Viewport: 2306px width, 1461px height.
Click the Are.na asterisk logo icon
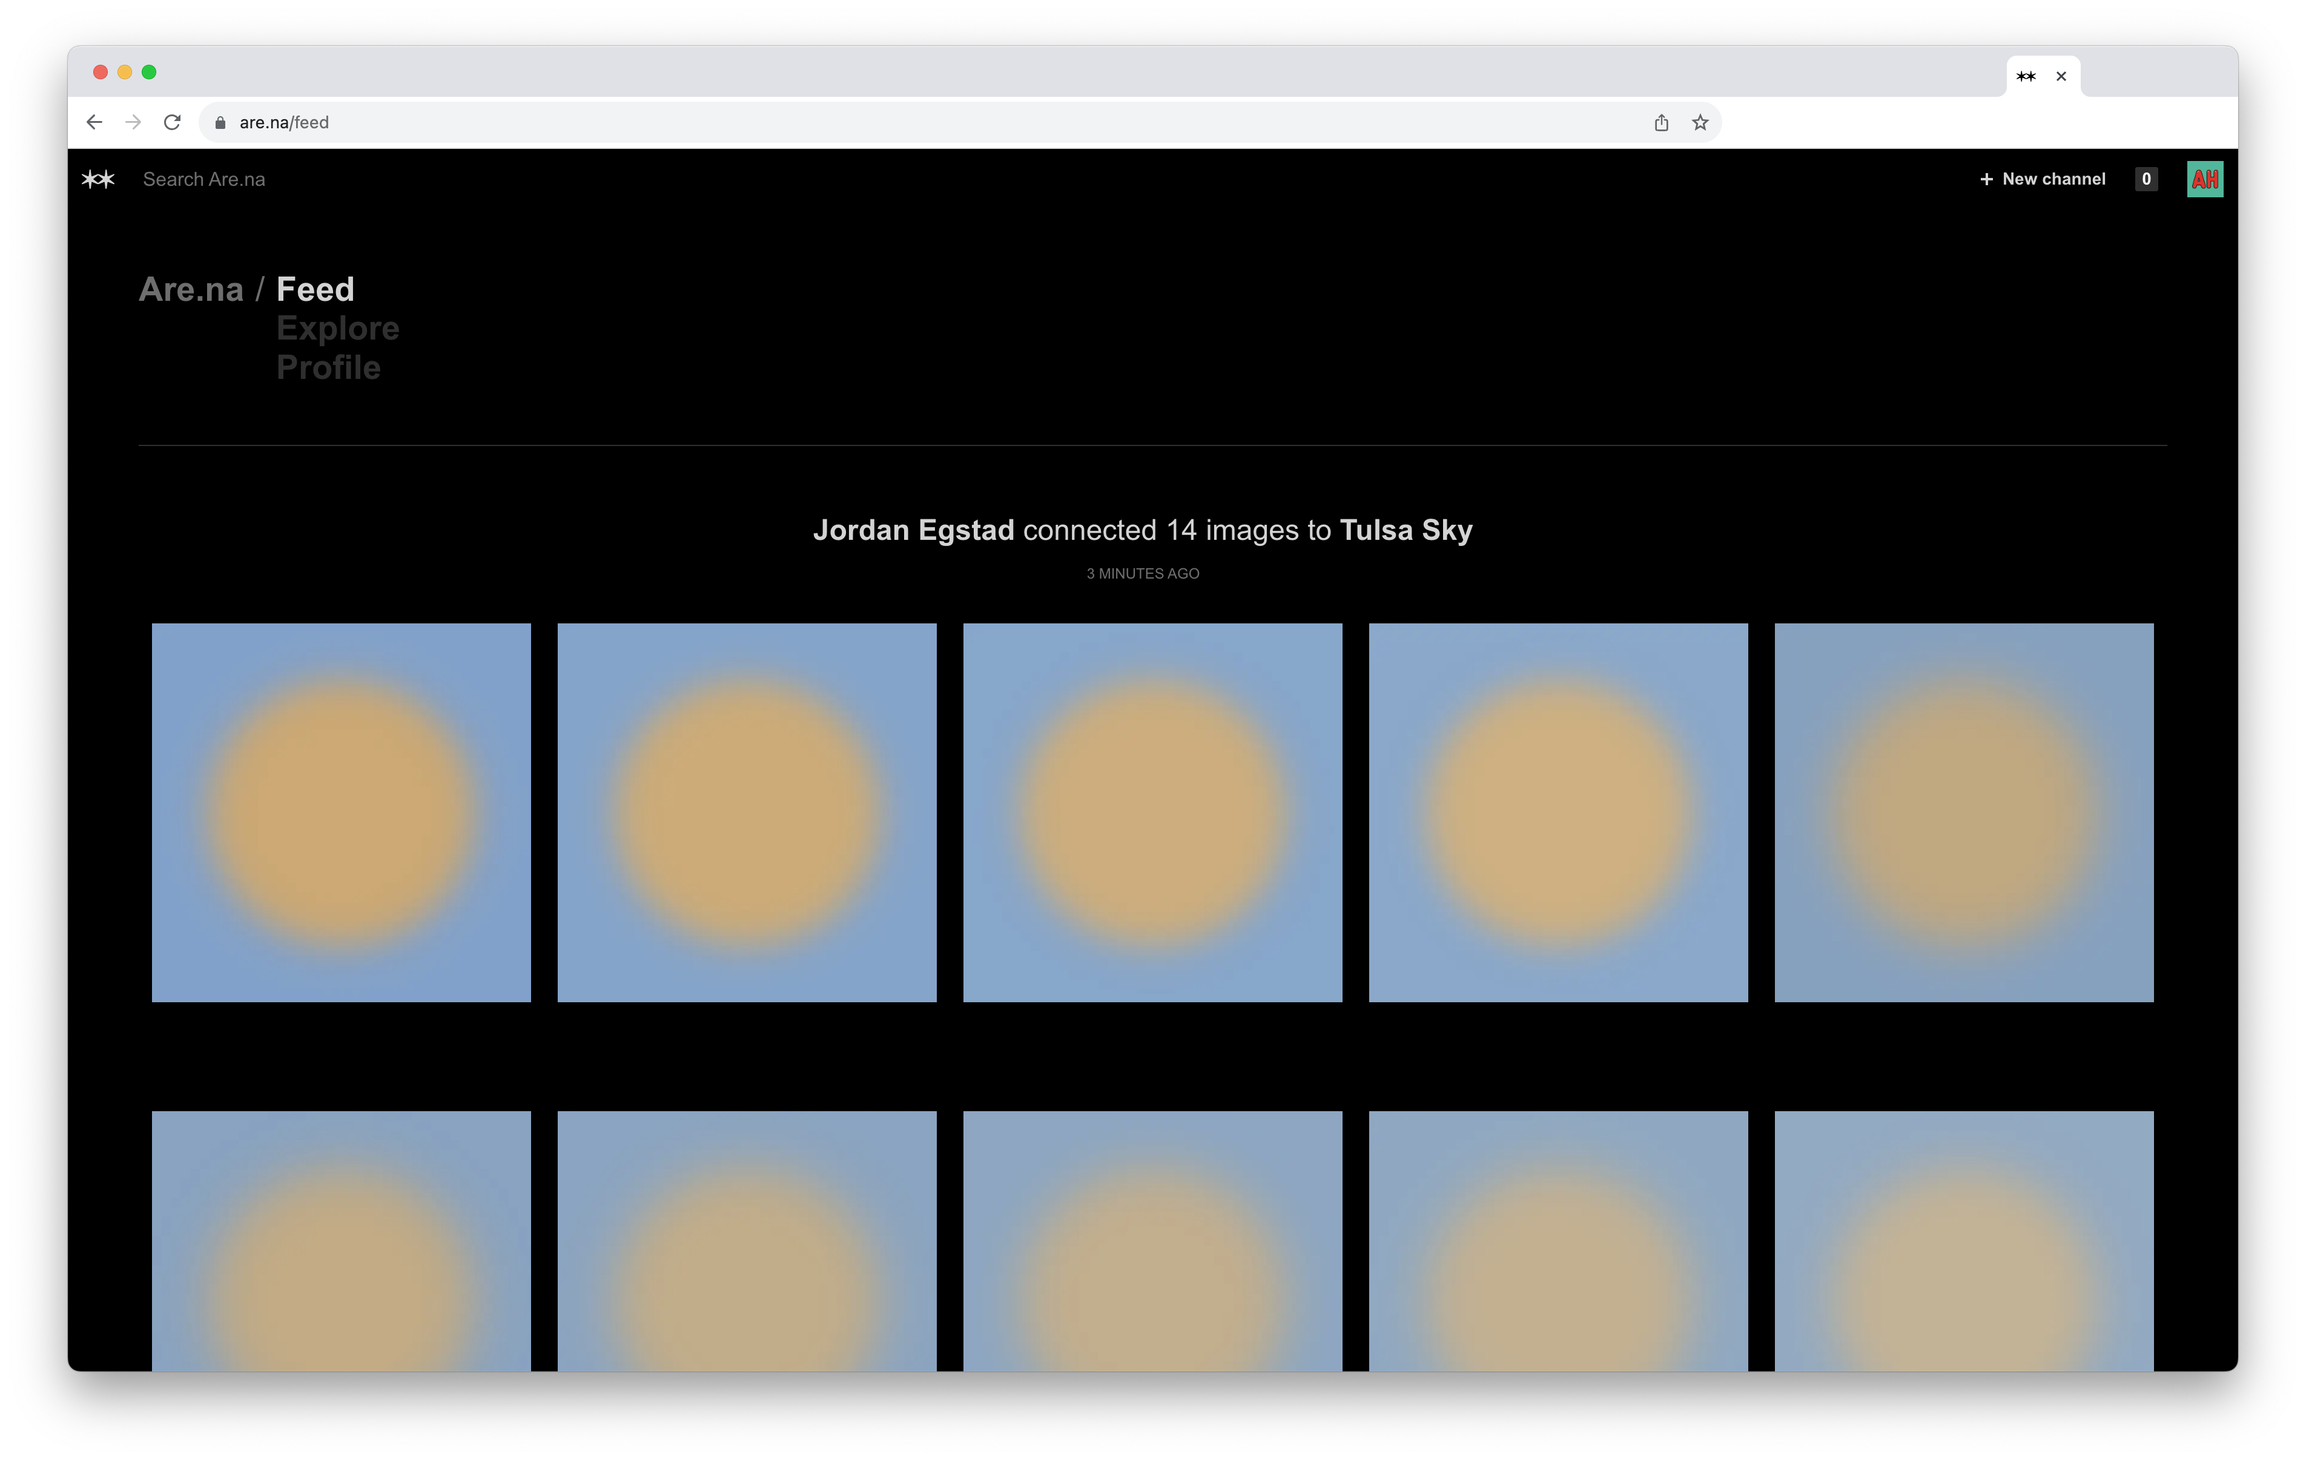click(97, 179)
